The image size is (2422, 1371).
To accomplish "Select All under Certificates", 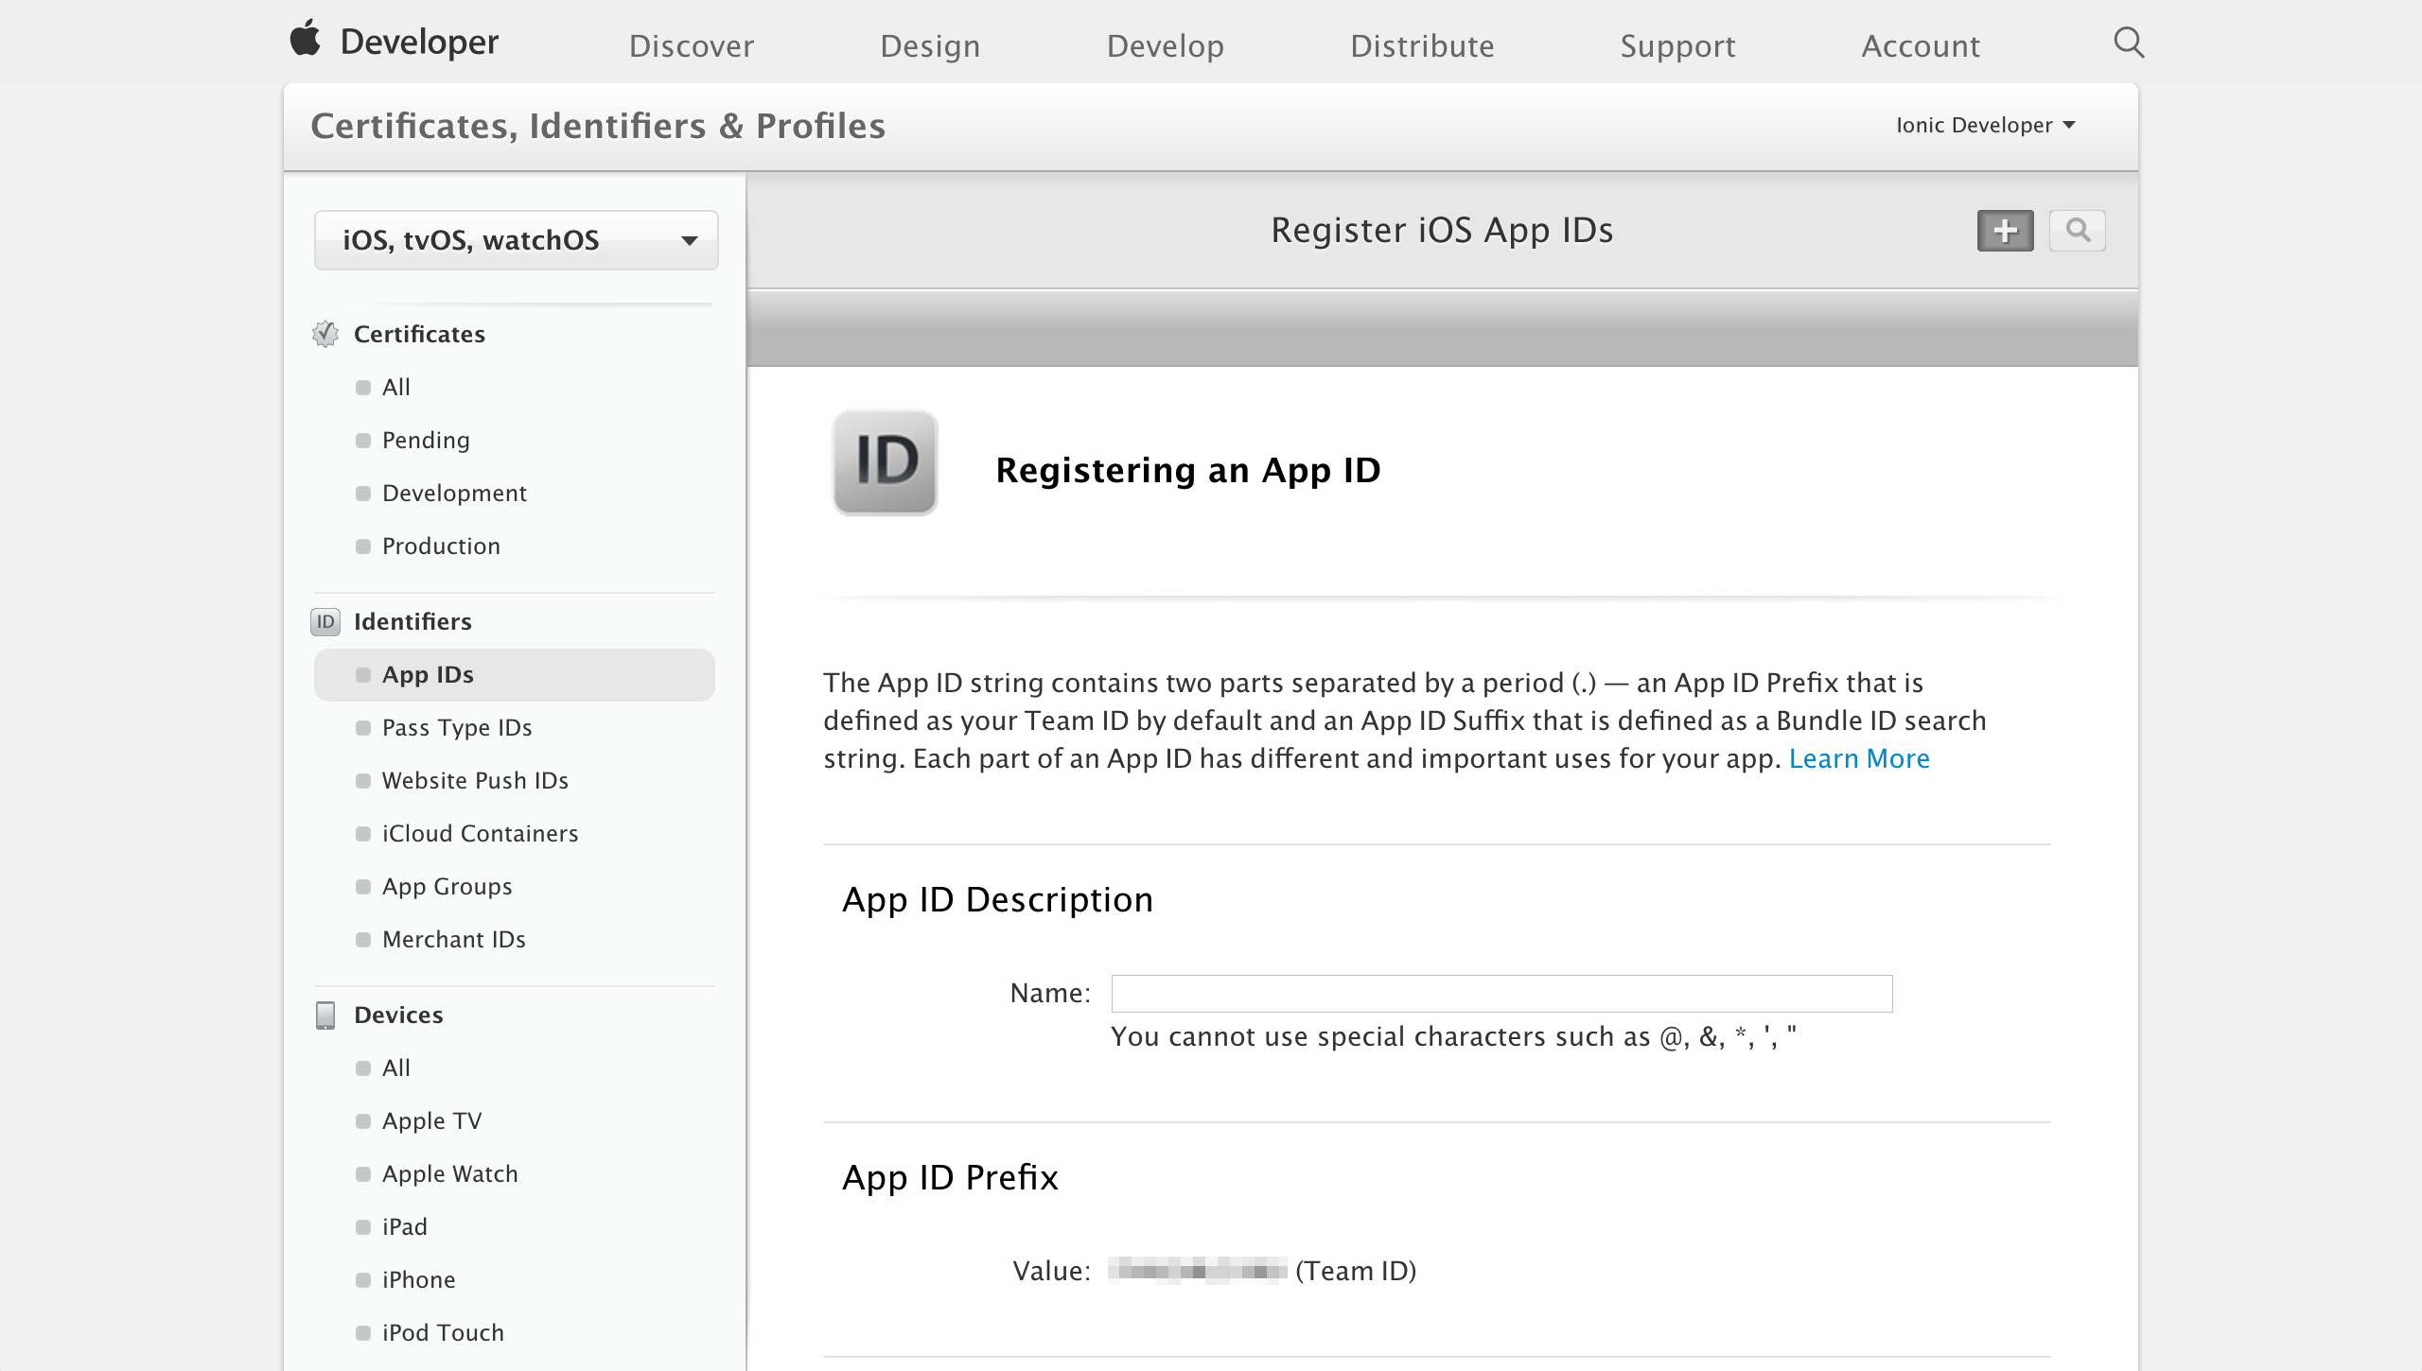I will tap(395, 387).
